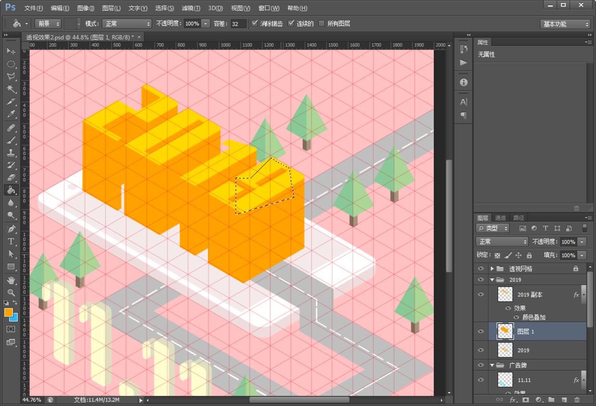Select the Hand tool

[x=11, y=280]
